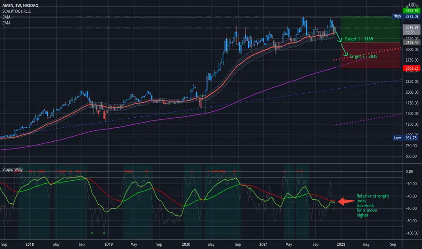The height and width of the screenshot is (249, 422).
Task: Click the red 2562.25 stop price label
Action: pos(412,68)
